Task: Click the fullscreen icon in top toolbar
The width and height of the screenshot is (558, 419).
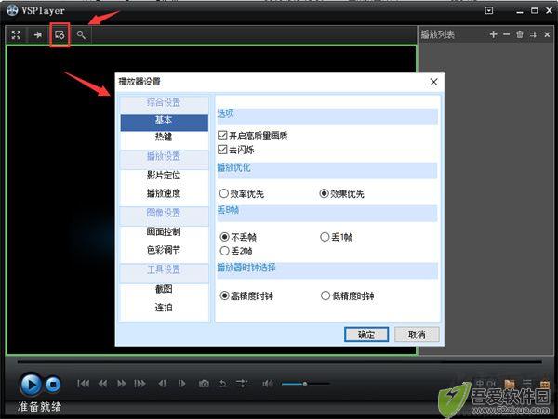Action: click(16, 34)
